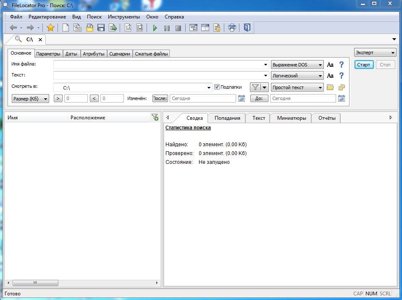Click the filter funnel button

click(255, 87)
